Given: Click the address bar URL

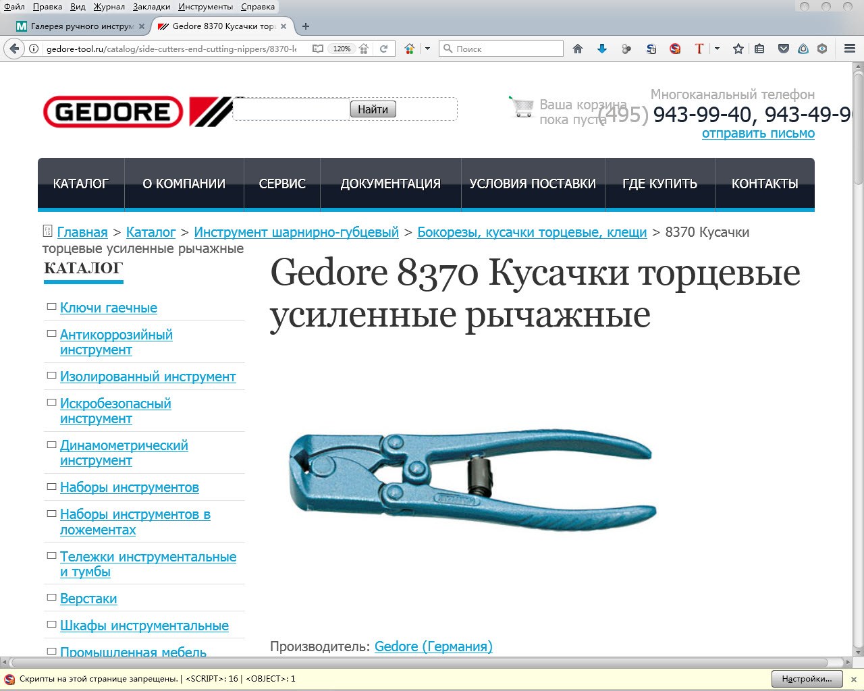Looking at the screenshot, I should click(x=171, y=49).
